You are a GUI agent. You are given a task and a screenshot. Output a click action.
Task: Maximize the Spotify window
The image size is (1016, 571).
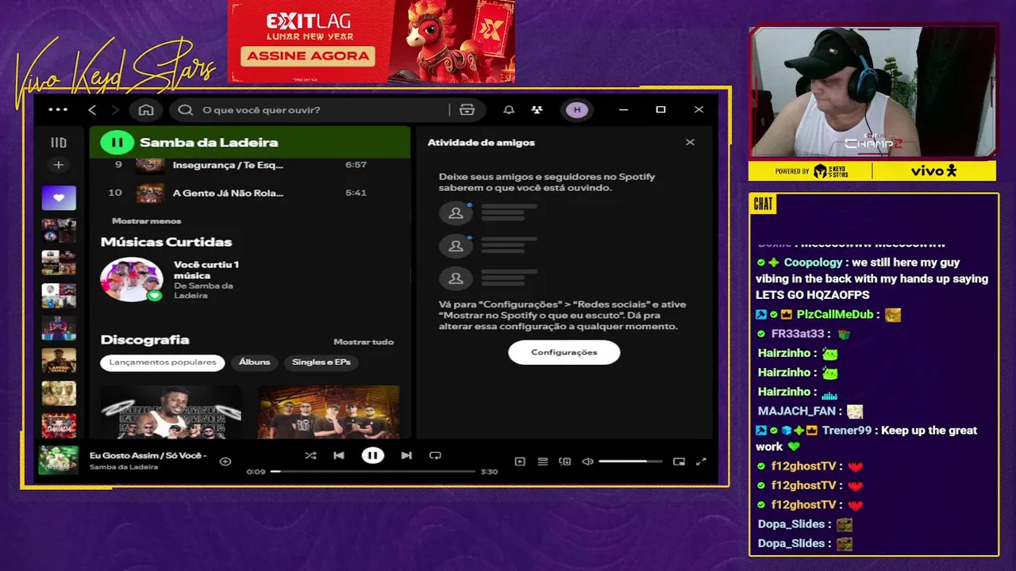pyautogui.click(x=660, y=110)
